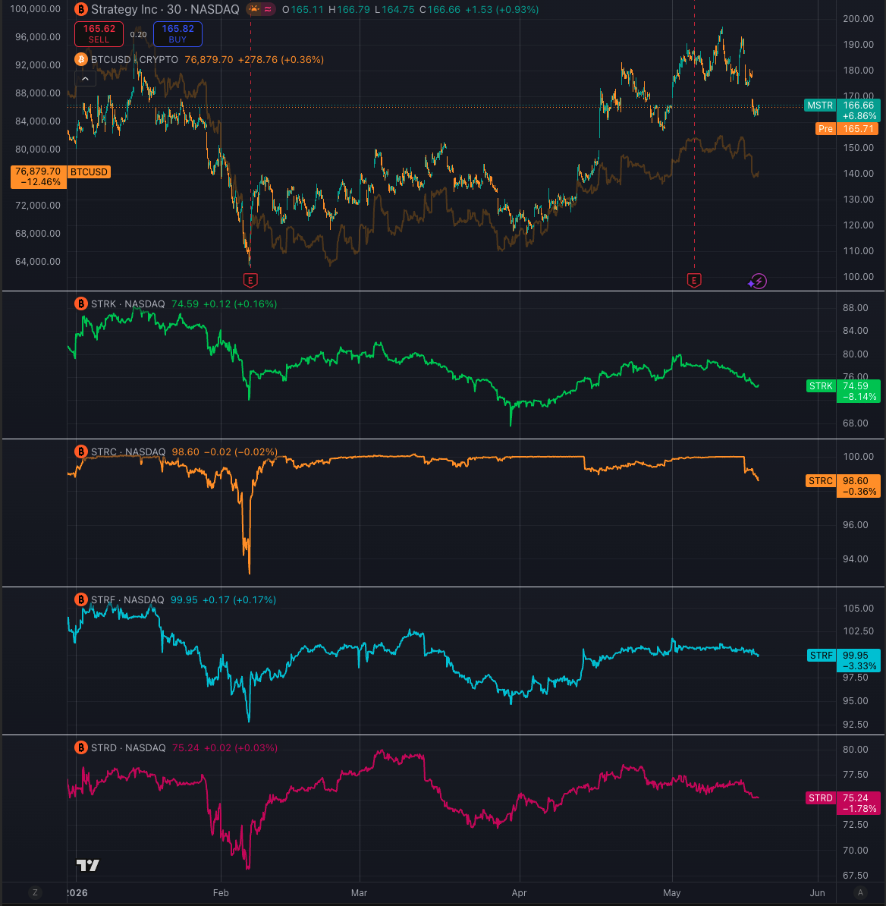Image resolution: width=886 pixels, height=906 pixels.
Task: Click the Feb label on time axis
Action: tap(221, 892)
